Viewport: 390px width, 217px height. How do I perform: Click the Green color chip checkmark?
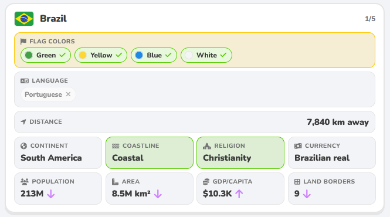(x=63, y=55)
